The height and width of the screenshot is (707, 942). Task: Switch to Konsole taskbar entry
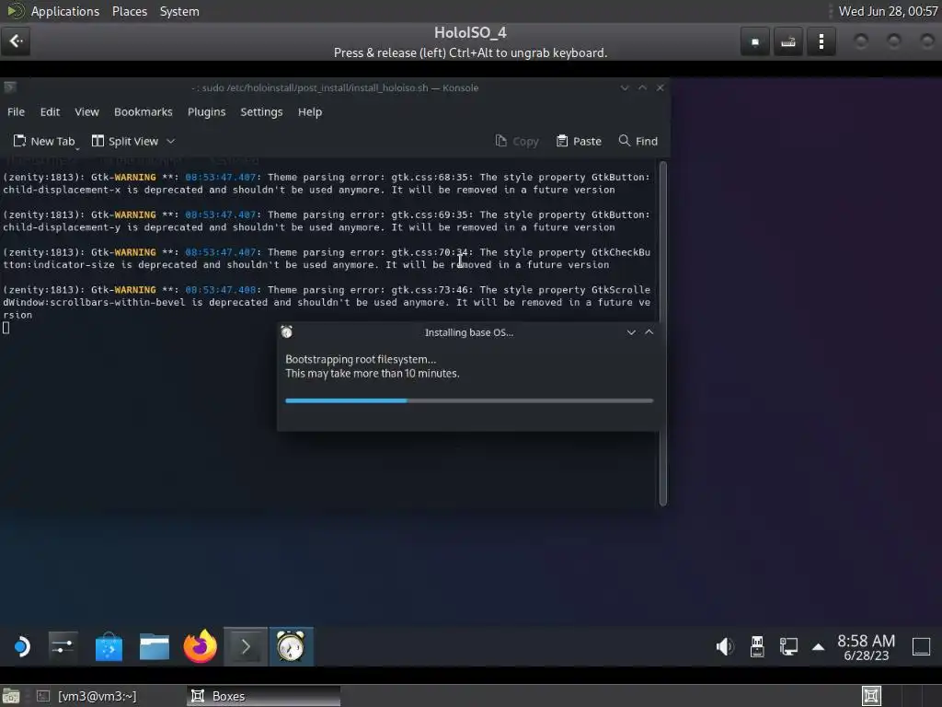[x=246, y=647]
